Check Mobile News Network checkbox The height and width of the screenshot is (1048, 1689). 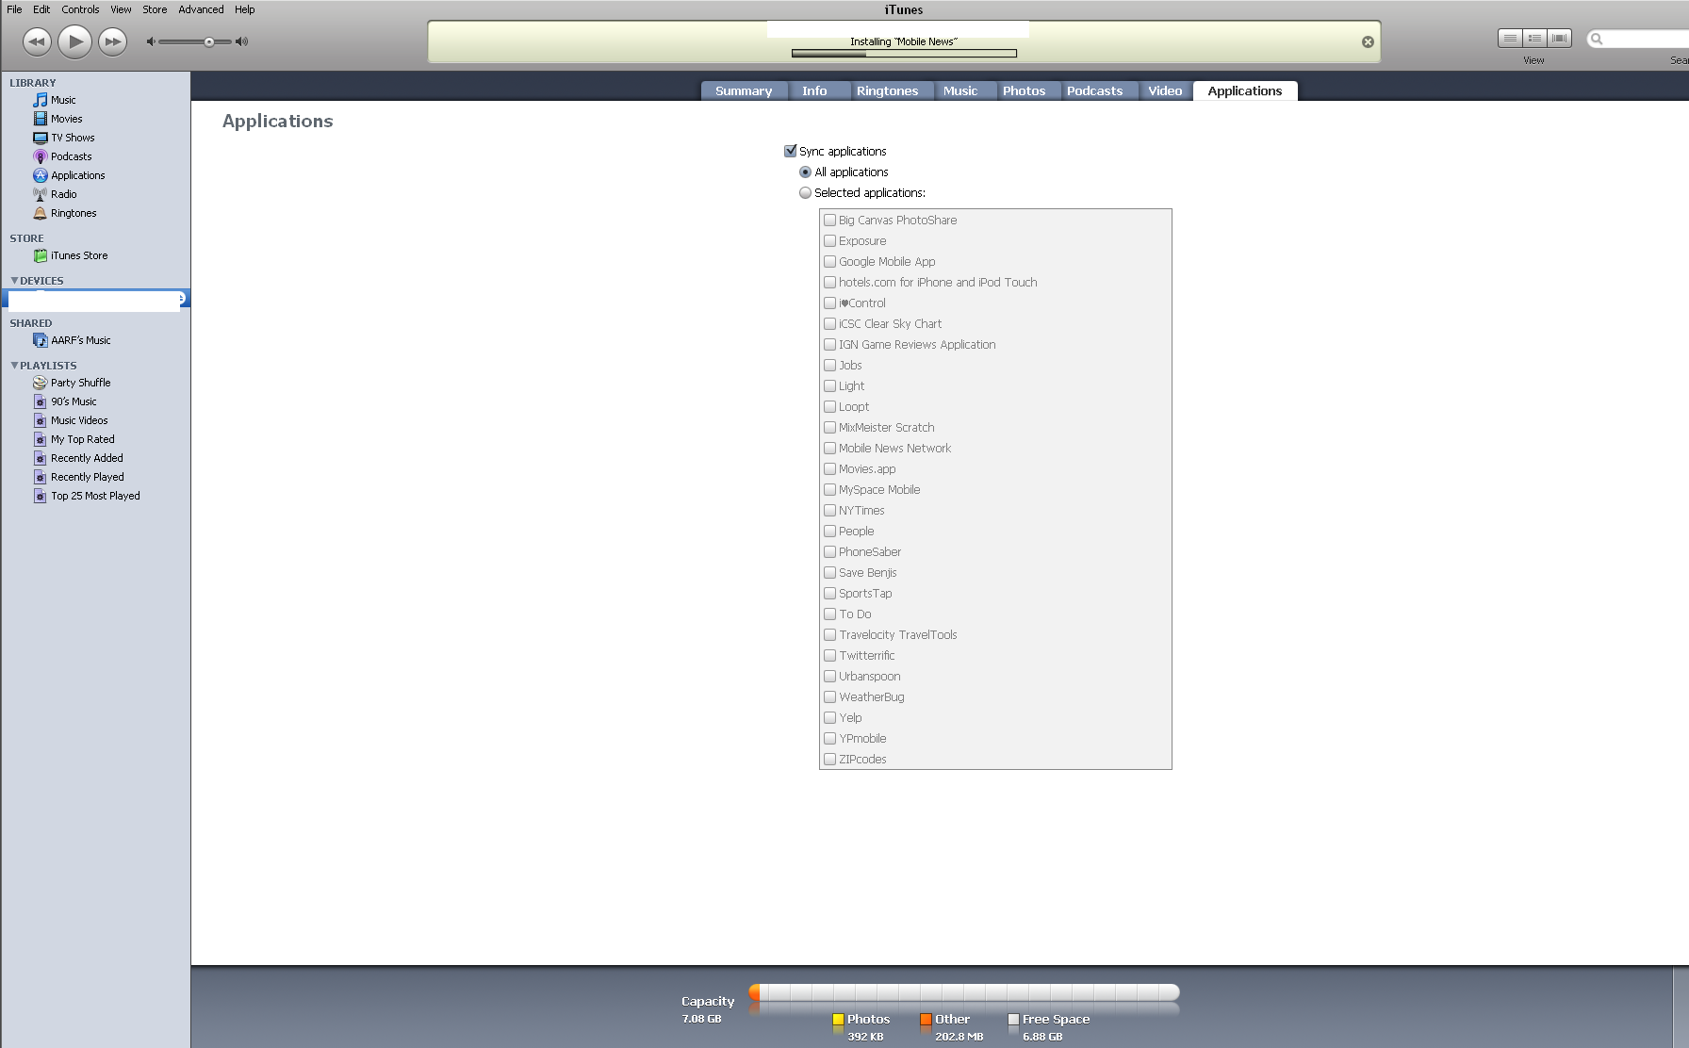click(829, 448)
